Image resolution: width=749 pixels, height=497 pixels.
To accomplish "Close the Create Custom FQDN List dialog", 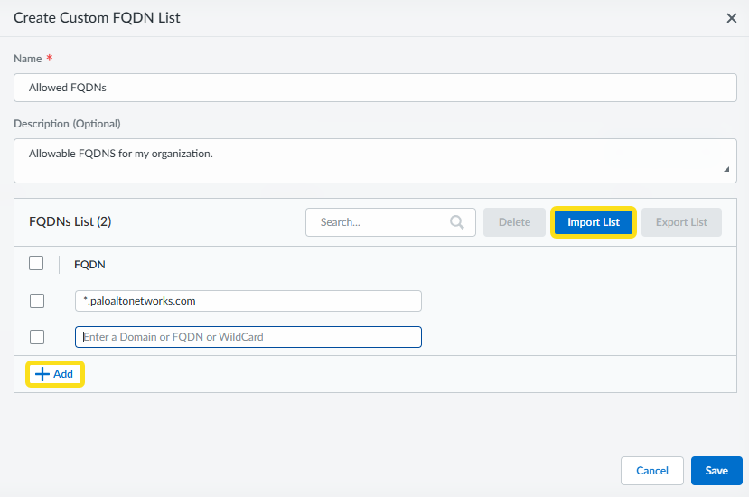I will coord(732,18).
